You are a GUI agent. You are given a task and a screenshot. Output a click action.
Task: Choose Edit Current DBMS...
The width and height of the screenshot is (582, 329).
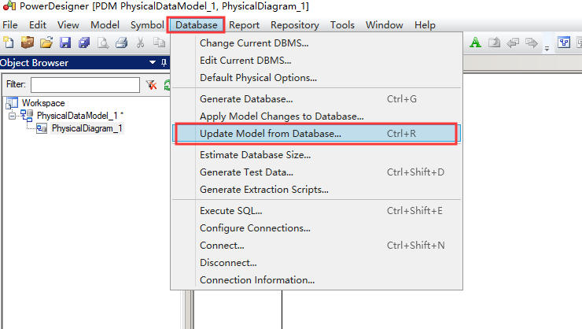pyautogui.click(x=317, y=60)
